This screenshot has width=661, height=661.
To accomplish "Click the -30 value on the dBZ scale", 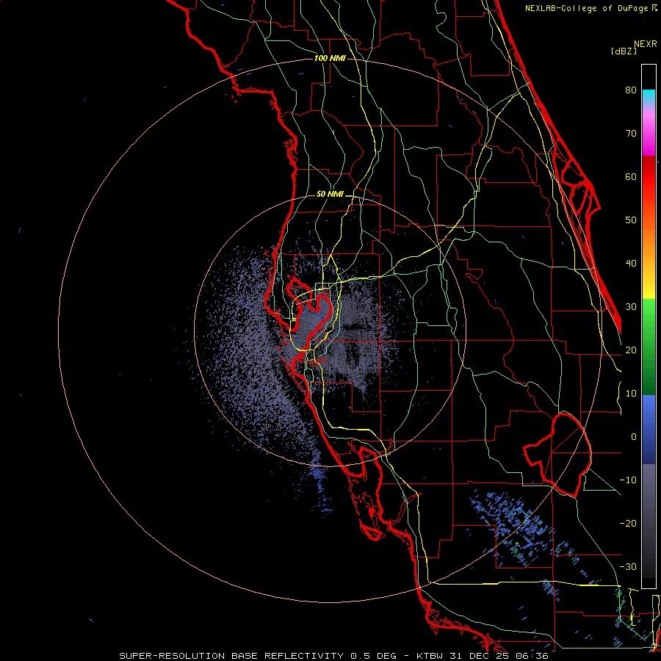I will pos(628,566).
